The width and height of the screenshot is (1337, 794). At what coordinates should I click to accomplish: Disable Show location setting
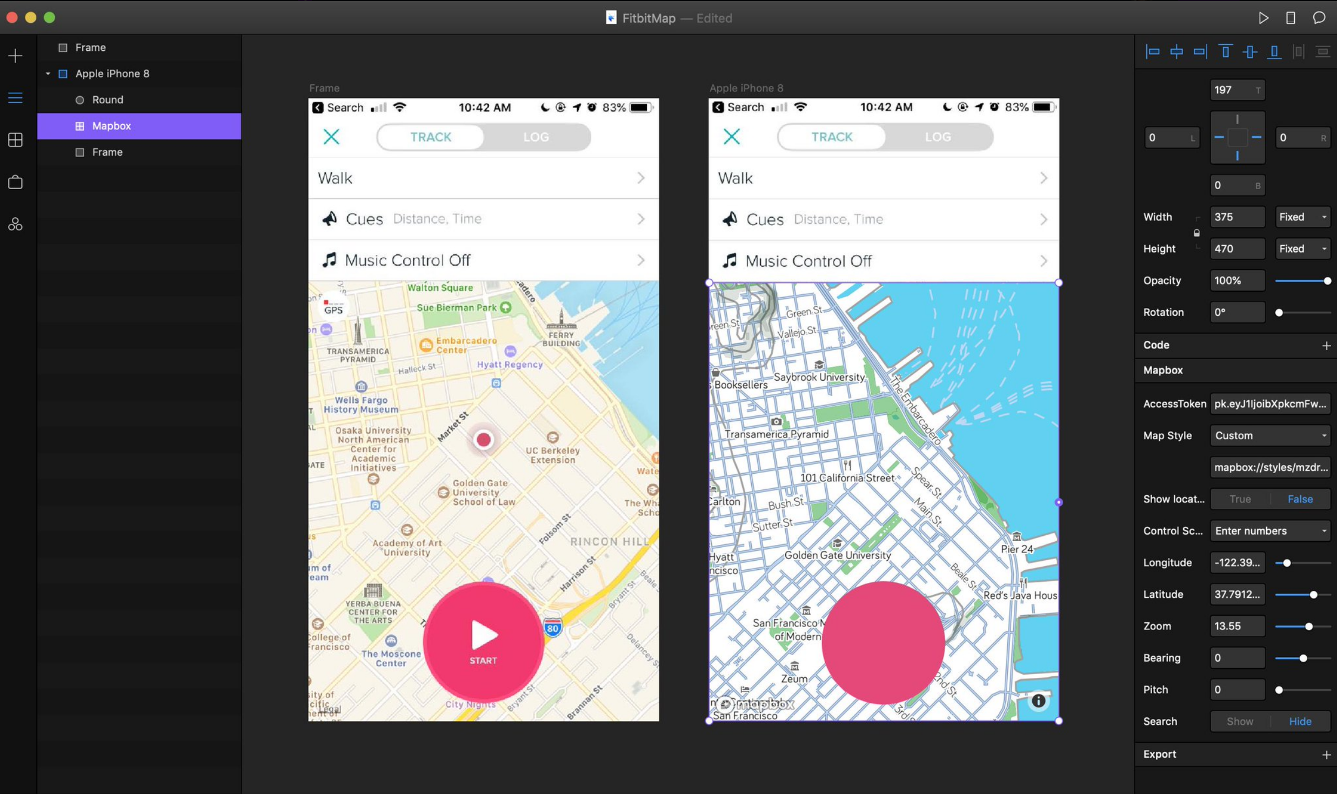click(1300, 498)
